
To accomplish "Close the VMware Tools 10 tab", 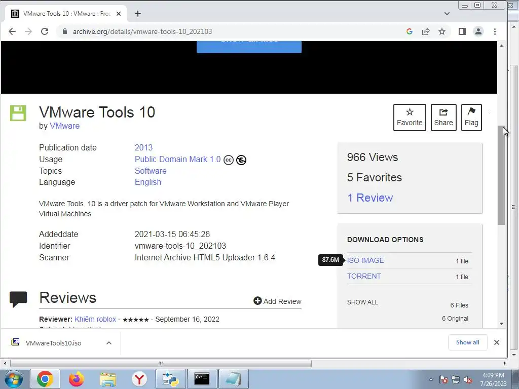I will [x=119, y=14].
